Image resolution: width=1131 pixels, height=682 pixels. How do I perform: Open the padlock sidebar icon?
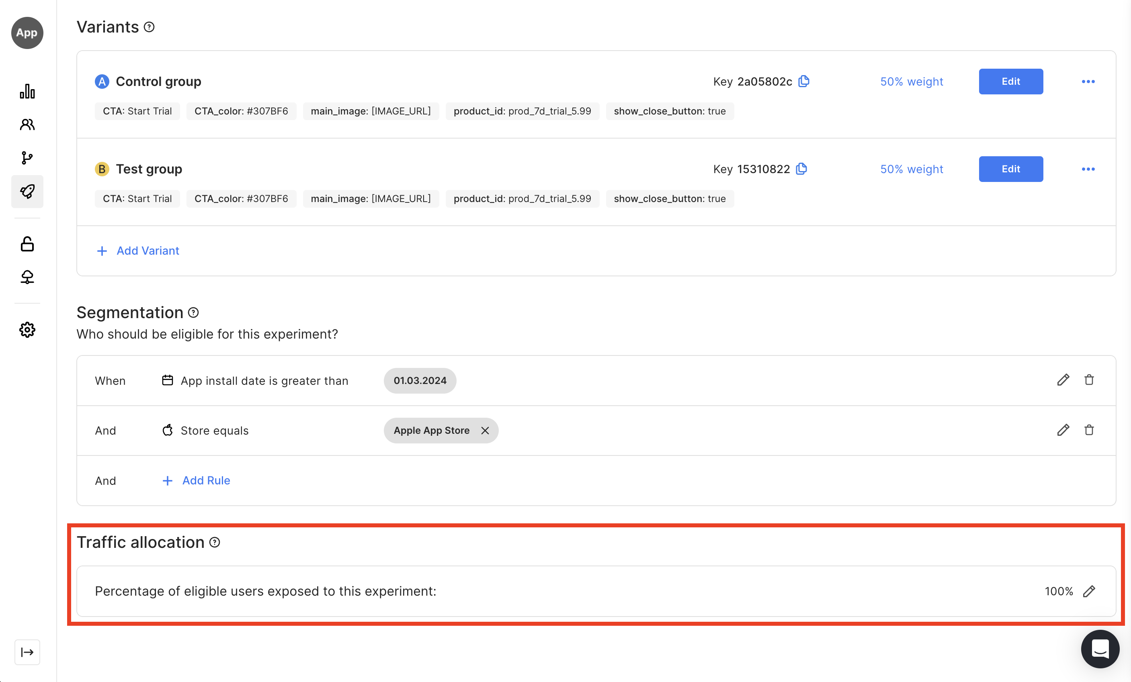coord(27,244)
